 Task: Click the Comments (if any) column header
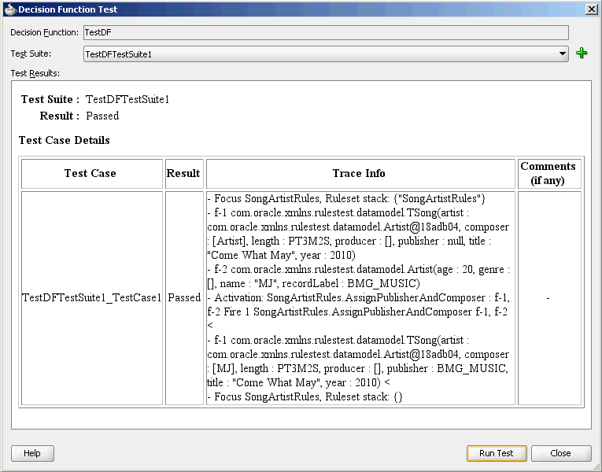tap(549, 173)
